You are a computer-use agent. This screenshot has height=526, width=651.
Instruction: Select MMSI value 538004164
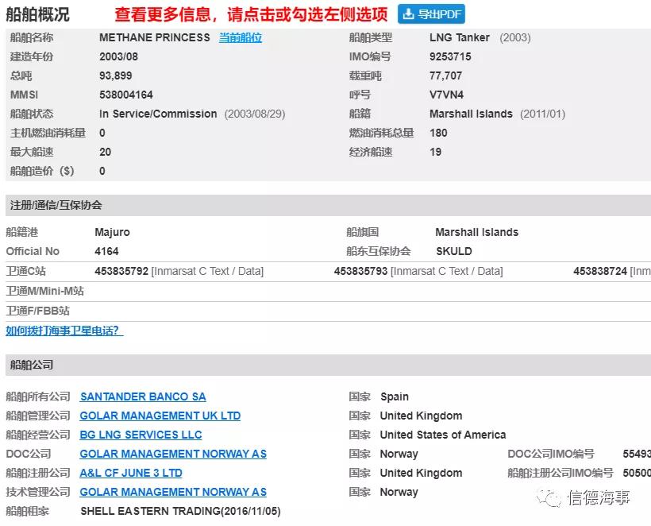pos(125,95)
